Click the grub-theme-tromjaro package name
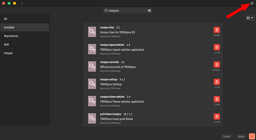This screenshot has height=140, width=256. coord(111,114)
